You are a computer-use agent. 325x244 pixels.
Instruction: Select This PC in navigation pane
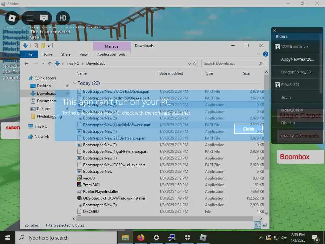tap(41, 126)
